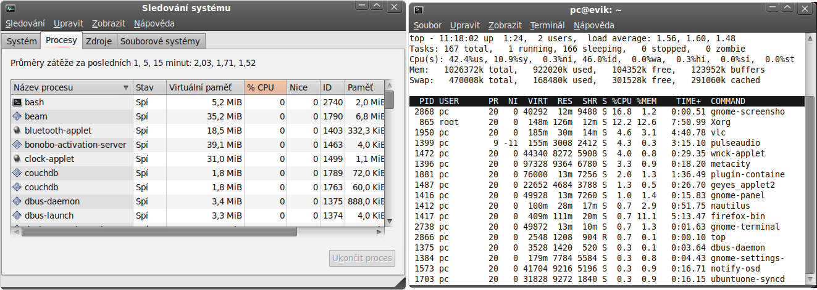The image size is (817, 290).
Task: Sort by Nice column header
Action: pos(304,87)
